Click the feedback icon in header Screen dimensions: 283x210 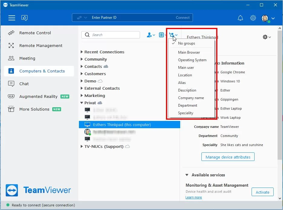coord(24,18)
